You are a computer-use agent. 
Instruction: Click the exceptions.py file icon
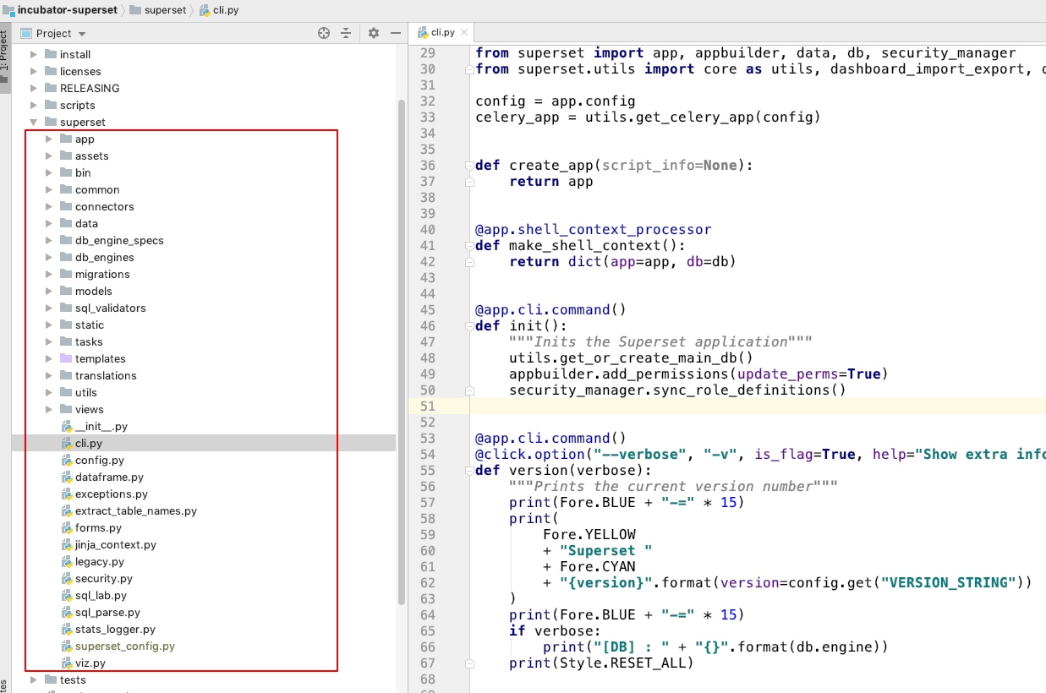(x=67, y=494)
